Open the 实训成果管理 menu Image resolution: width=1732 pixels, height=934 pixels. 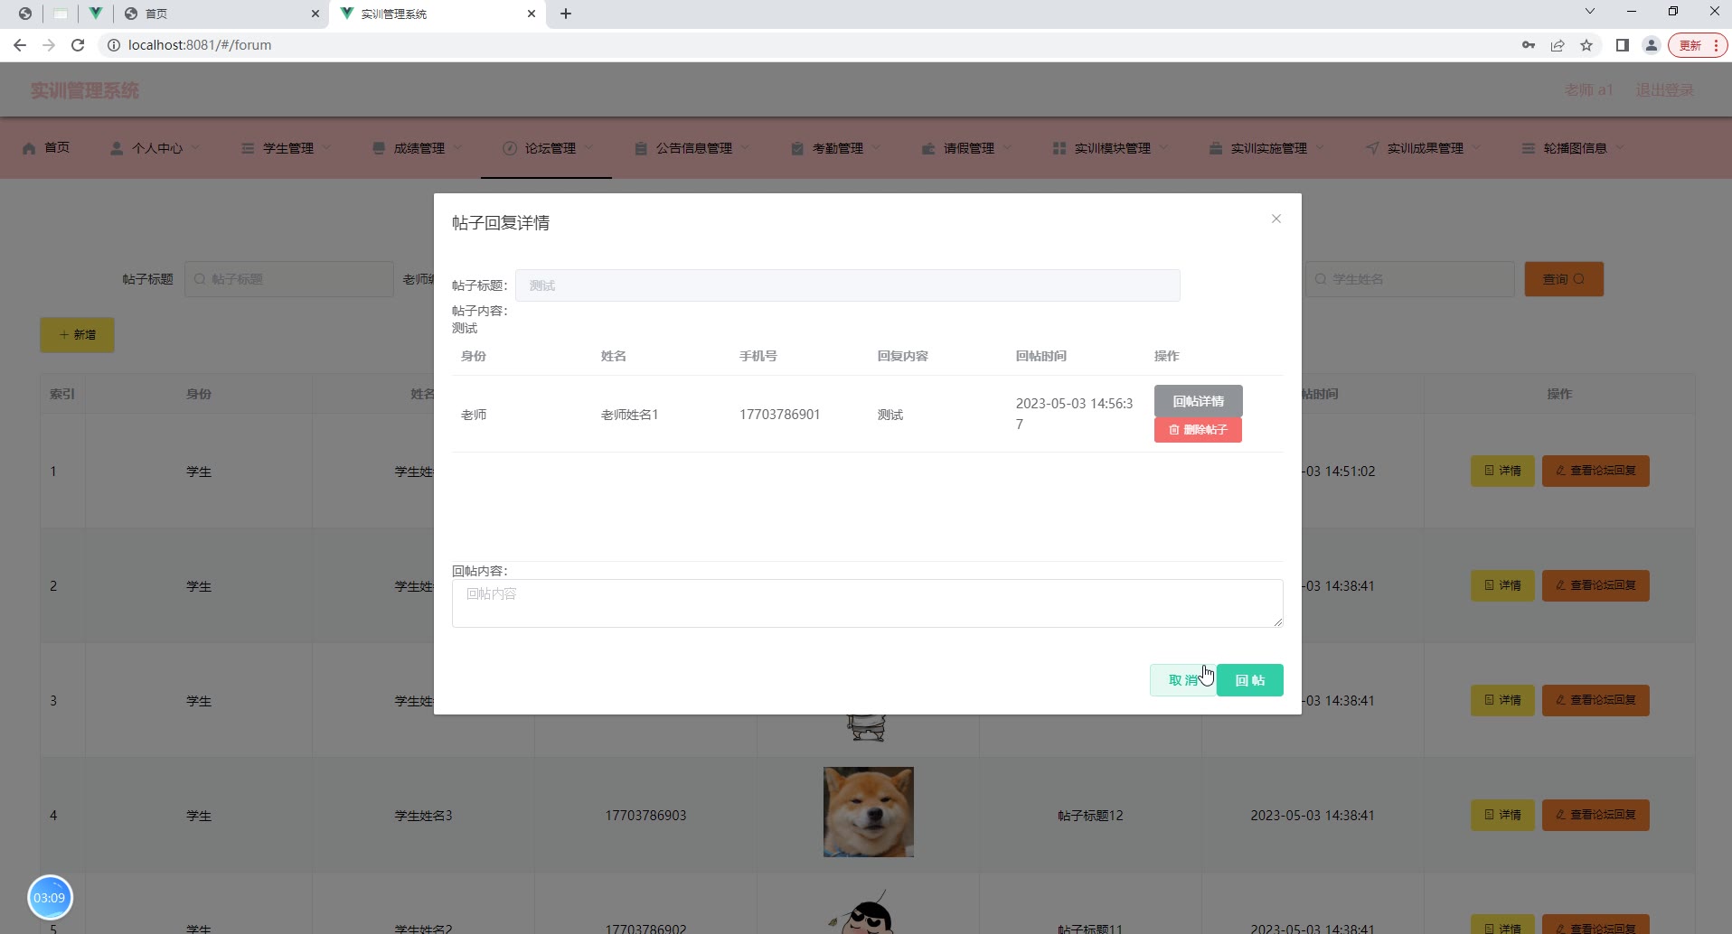pyautogui.click(x=1426, y=148)
